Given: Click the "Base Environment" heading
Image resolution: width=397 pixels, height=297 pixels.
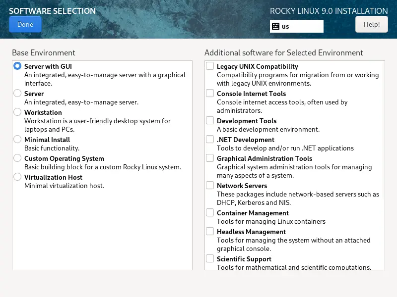Looking at the screenshot, I should pos(44,52).
